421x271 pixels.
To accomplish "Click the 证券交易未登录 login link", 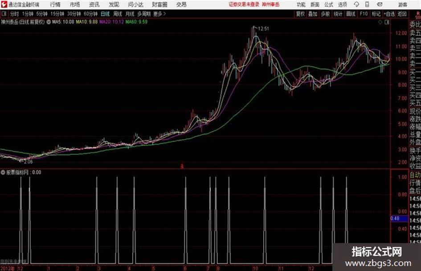I will 244,4.
